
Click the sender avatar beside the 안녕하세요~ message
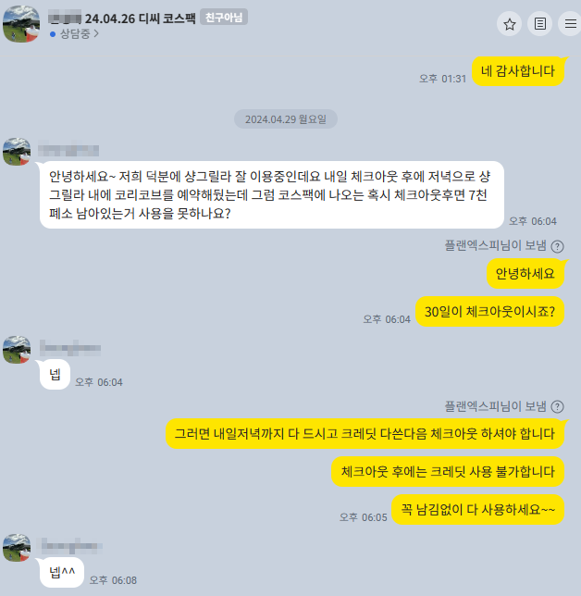pos(17,152)
